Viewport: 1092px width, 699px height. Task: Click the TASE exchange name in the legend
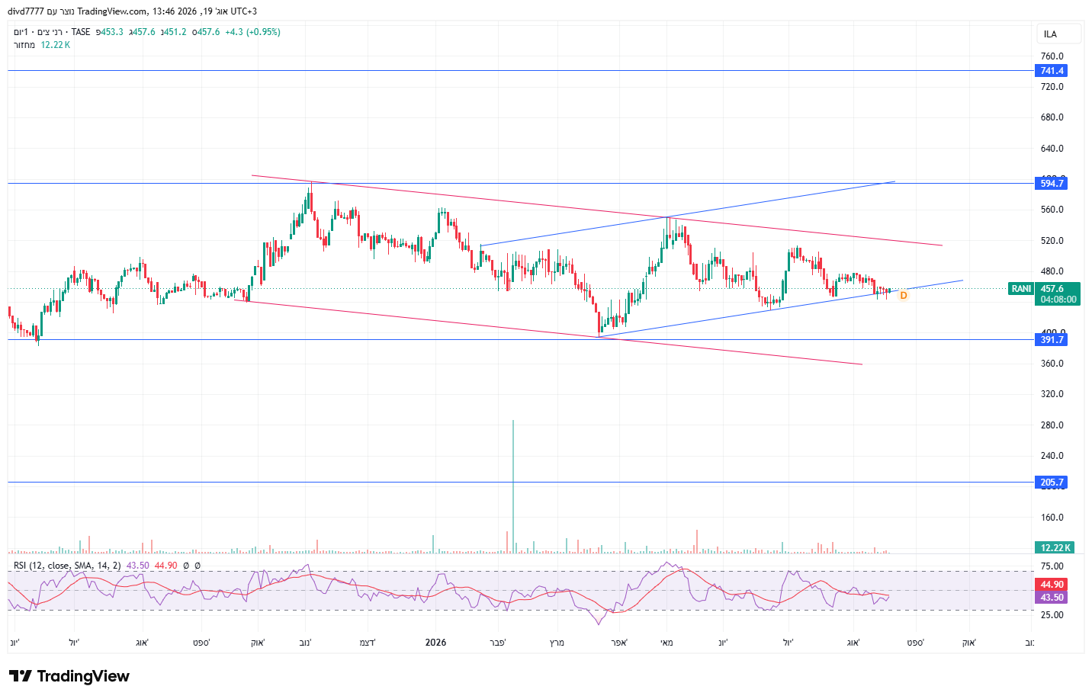pos(81,32)
